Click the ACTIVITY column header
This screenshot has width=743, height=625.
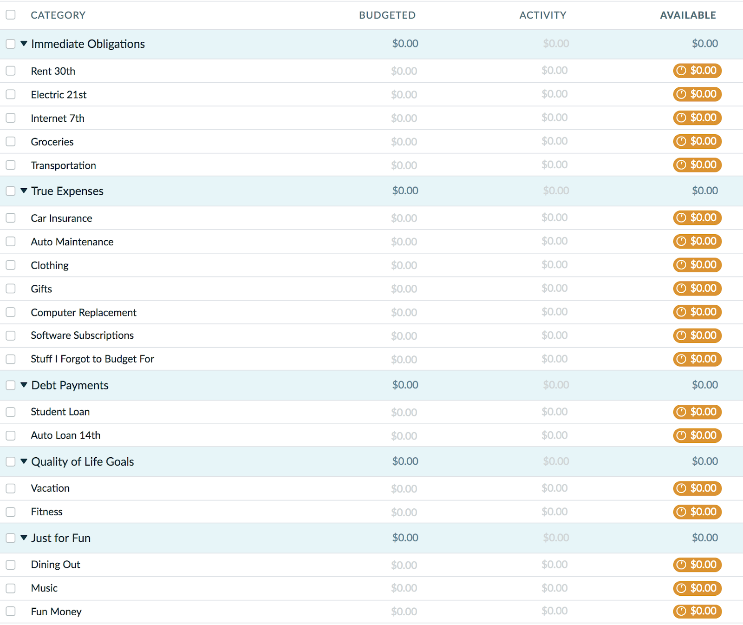pyautogui.click(x=543, y=15)
